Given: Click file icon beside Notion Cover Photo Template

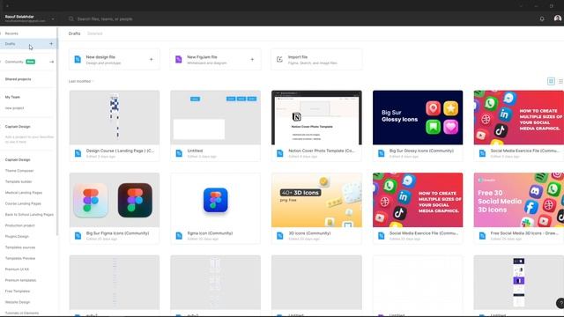Looking at the screenshot, I should click(280, 153).
